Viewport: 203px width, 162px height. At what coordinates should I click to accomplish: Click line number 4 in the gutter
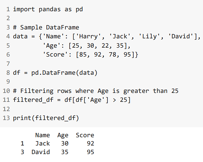coord(8,36)
